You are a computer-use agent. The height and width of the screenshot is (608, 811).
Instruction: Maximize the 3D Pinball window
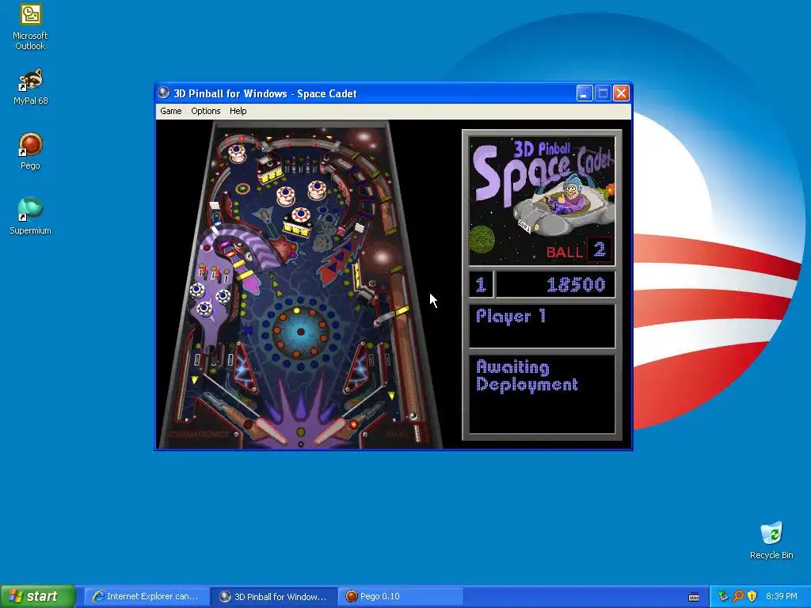[x=603, y=93]
